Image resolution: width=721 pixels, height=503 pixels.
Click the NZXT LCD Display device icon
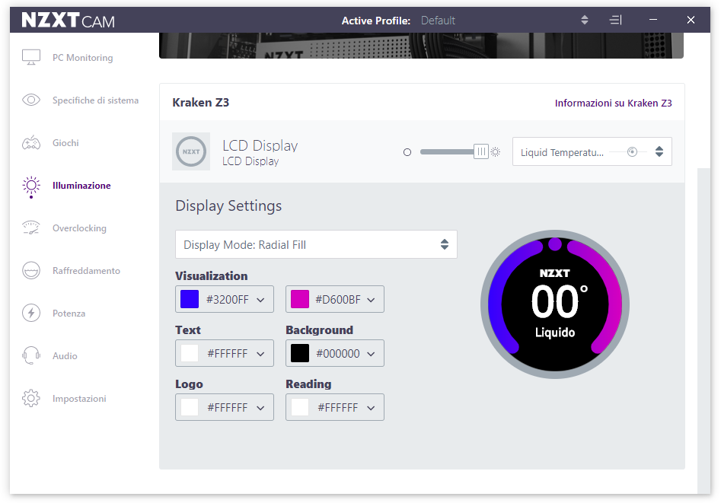click(191, 151)
